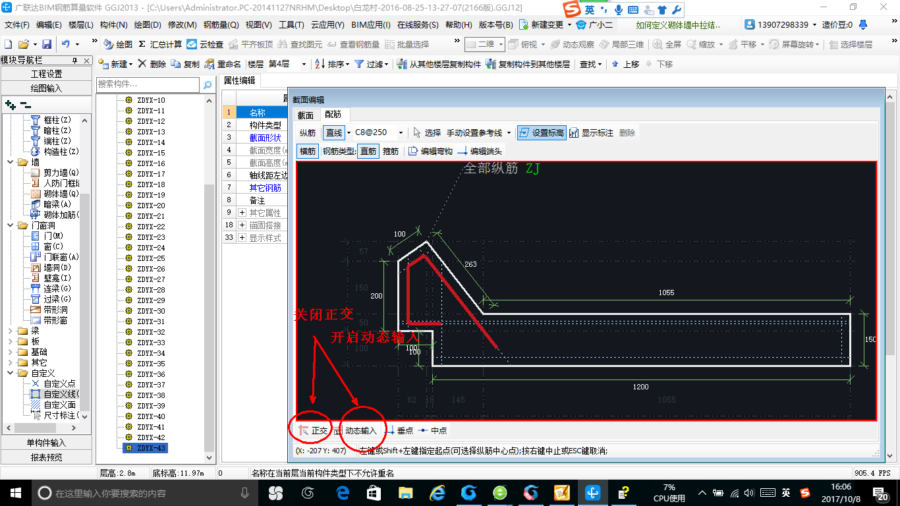
Task: Click 新建变更 button
Action: coord(546,25)
